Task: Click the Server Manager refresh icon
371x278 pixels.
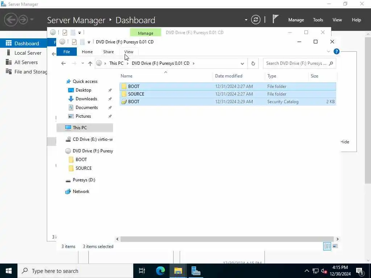Action: pyautogui.click(x=255, y=20)
